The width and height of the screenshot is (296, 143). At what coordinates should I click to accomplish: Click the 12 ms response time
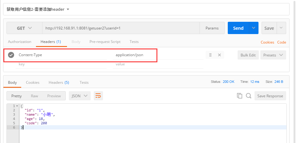click(255, 82)
